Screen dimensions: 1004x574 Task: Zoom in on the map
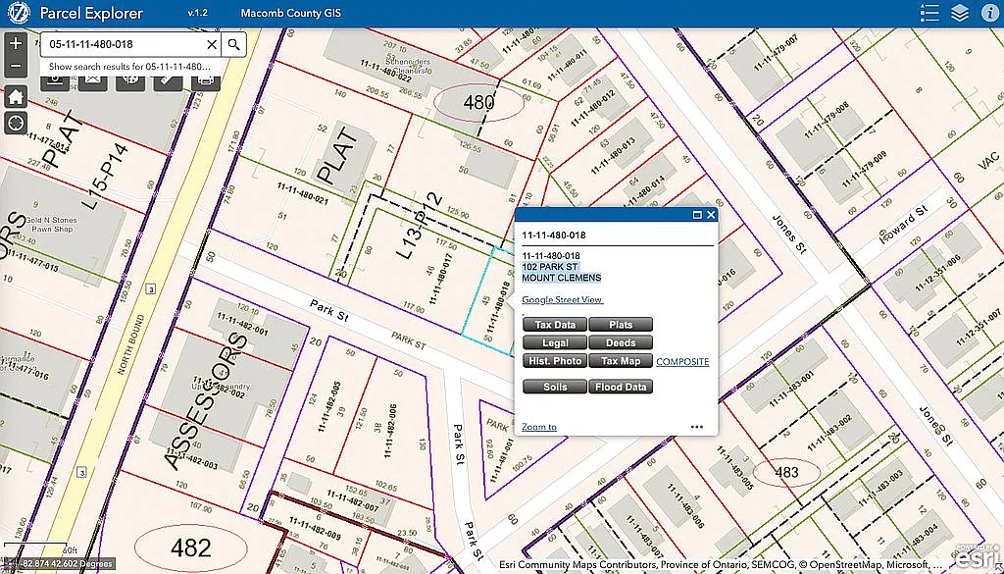click(x=15, y=44)
